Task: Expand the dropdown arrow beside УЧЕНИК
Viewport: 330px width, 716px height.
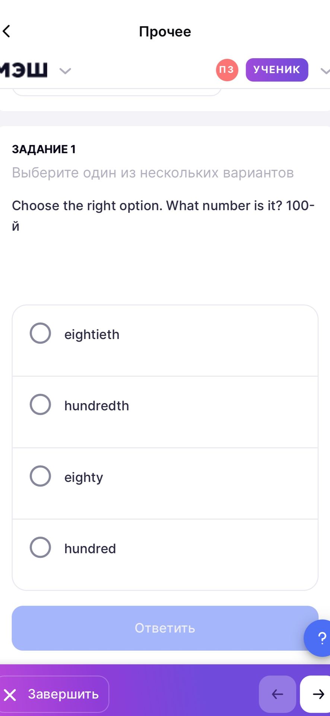Action: (x=325, y=70)
